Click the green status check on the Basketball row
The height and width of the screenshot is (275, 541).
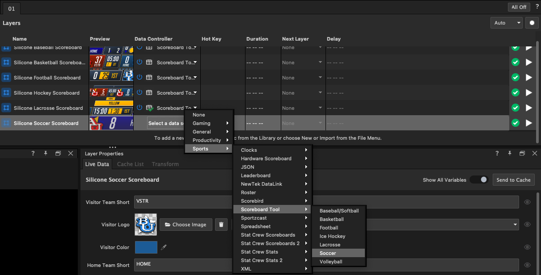(516, 62)
